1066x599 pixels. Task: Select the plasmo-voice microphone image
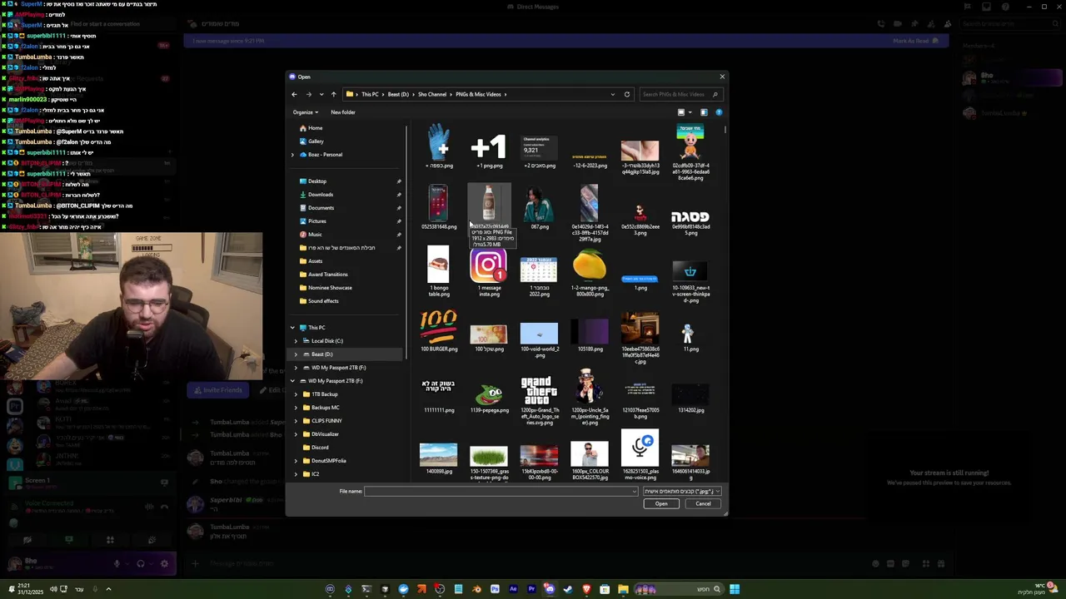(x=640, y=456)
